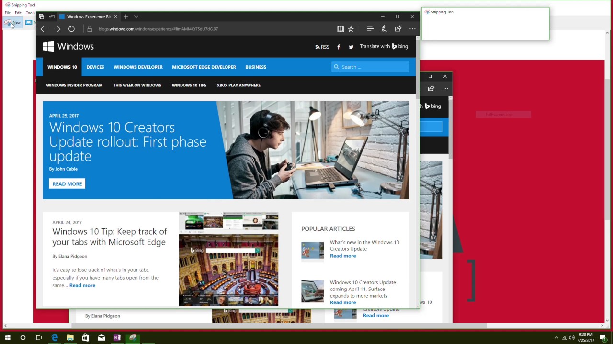The image size is (613, 344).
Task: Refresh the page in Edge
Action: coord(71,29)
